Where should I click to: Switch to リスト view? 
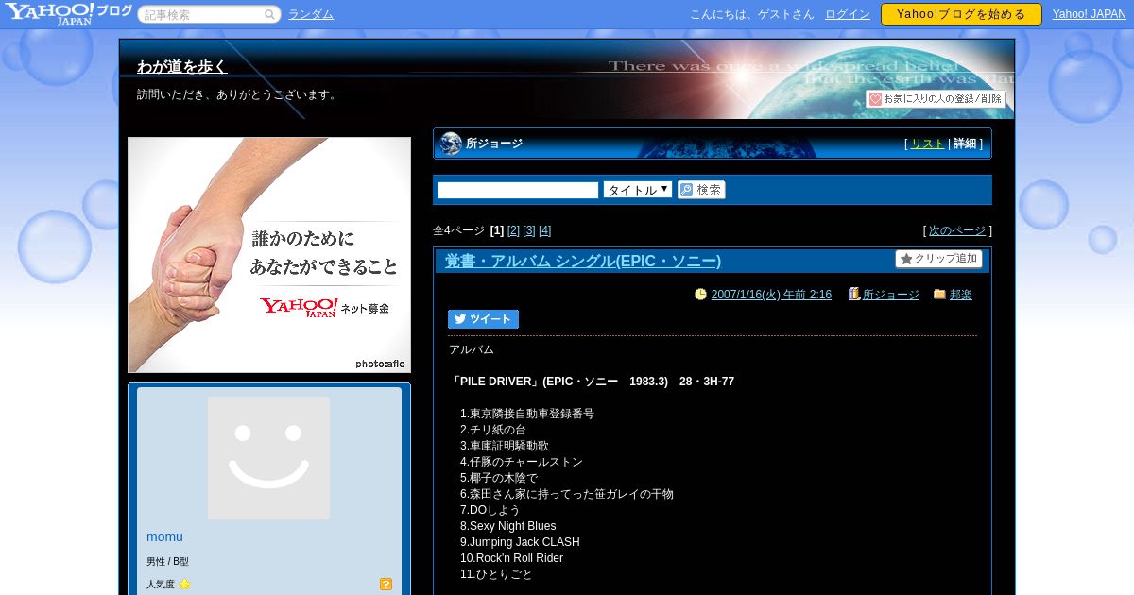click(927, 144)
